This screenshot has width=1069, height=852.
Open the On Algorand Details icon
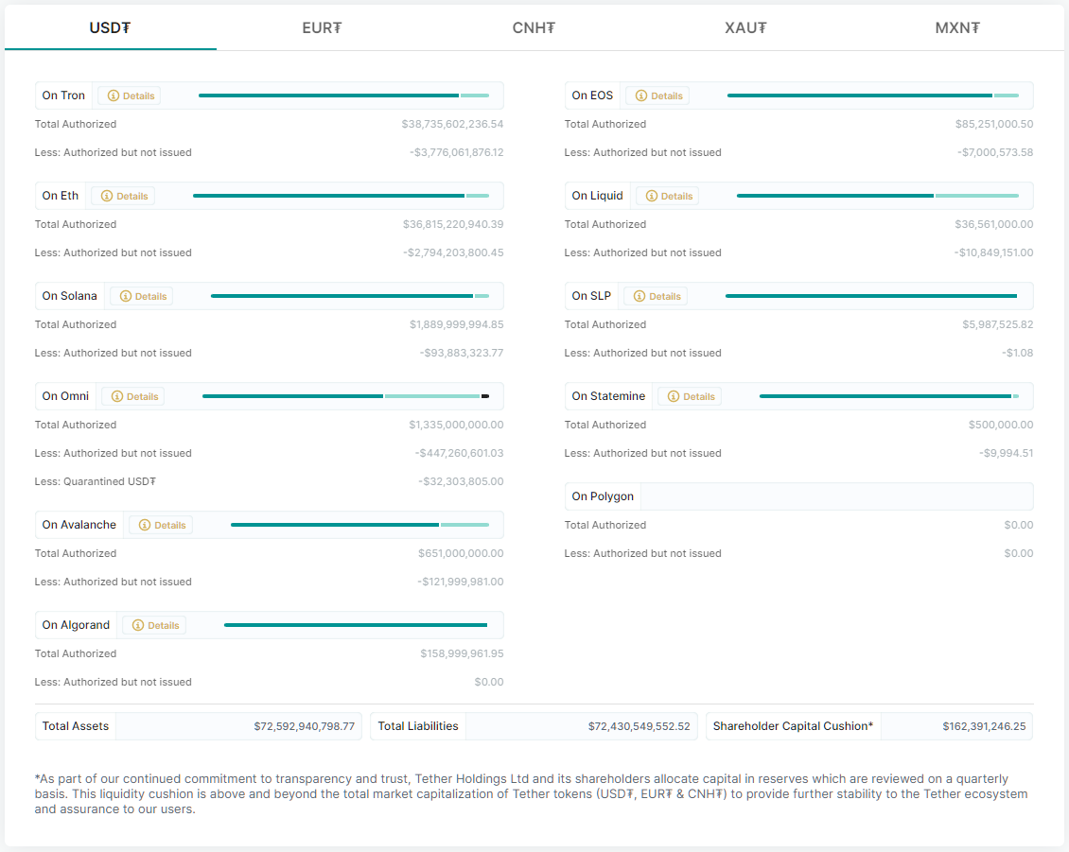click(138, 625)
